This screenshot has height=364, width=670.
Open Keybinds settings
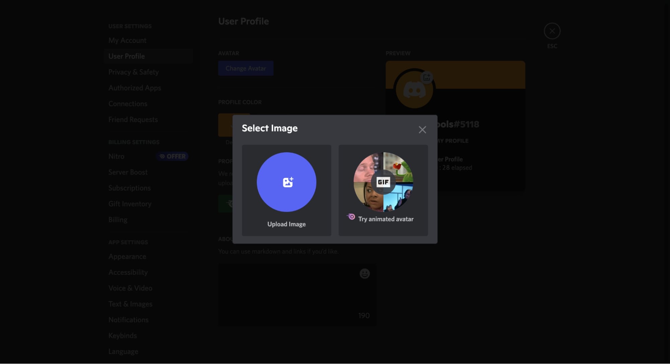pos(148,335)
